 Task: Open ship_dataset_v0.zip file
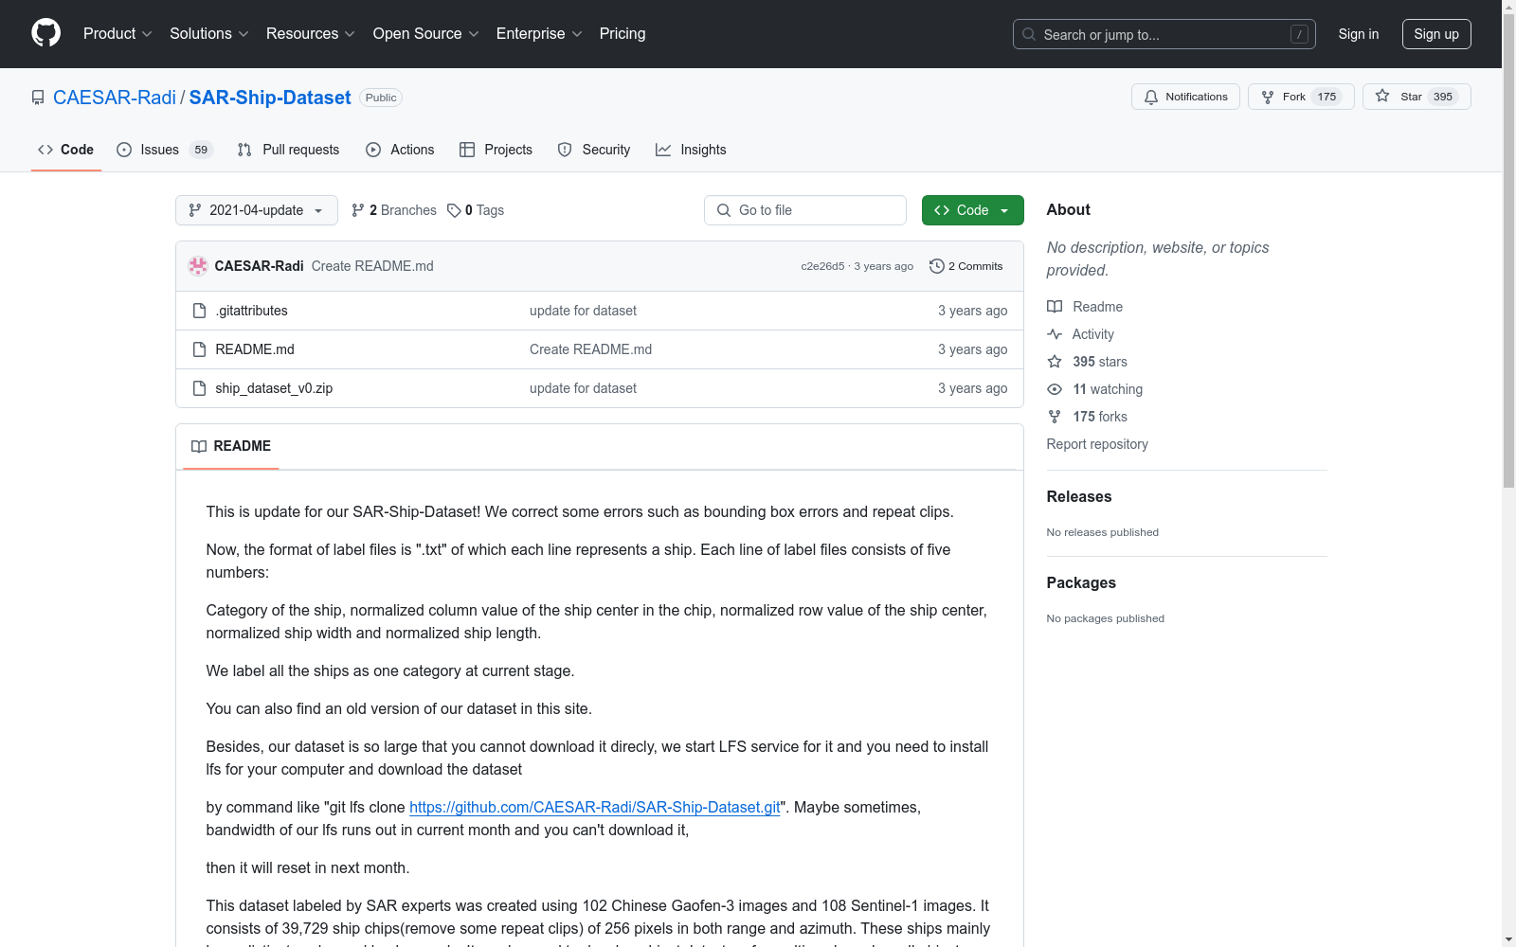[274, 388]
